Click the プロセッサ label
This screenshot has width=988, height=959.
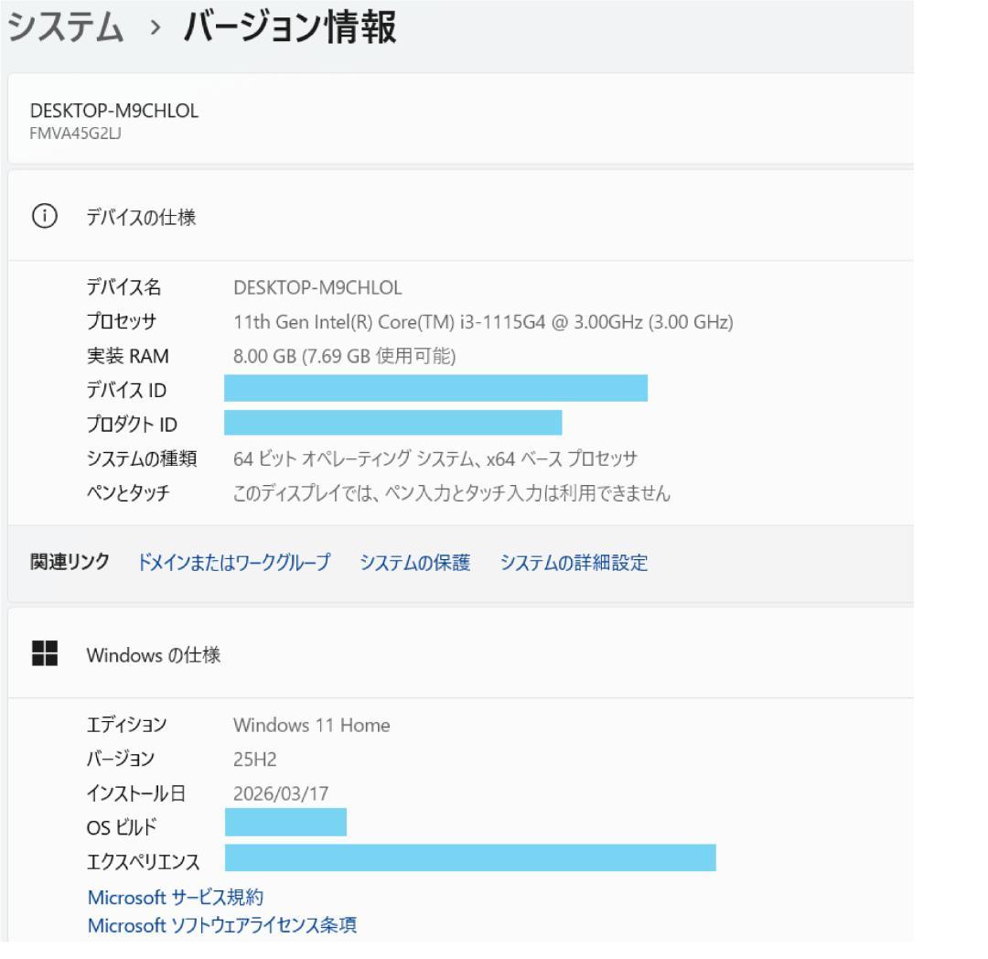(x=122, y=322)
